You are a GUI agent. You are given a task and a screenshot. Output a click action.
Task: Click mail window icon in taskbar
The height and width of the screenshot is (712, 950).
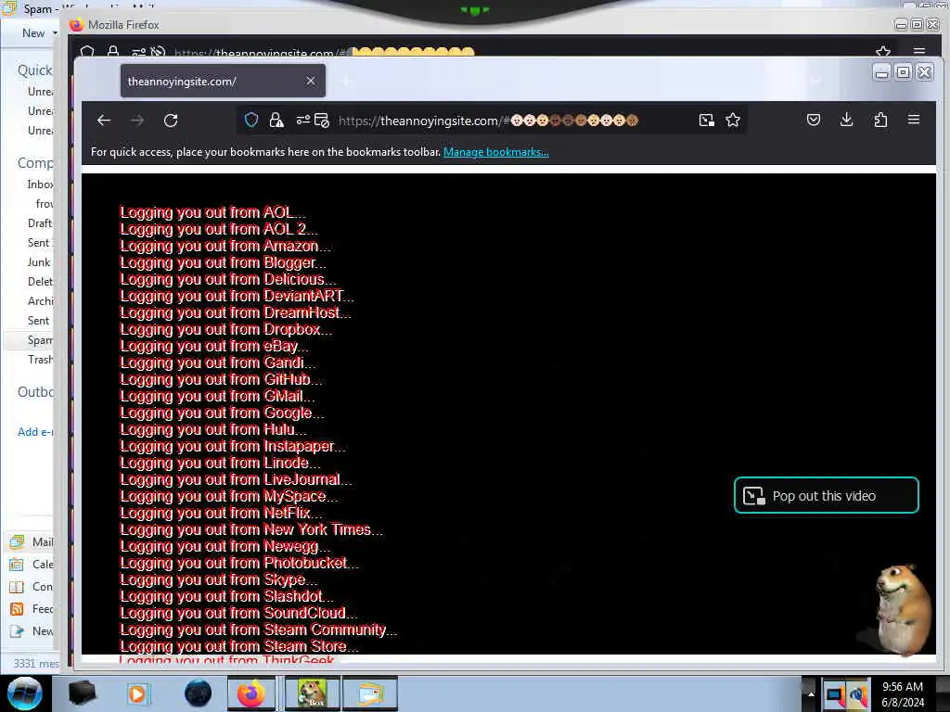point(371,693)
